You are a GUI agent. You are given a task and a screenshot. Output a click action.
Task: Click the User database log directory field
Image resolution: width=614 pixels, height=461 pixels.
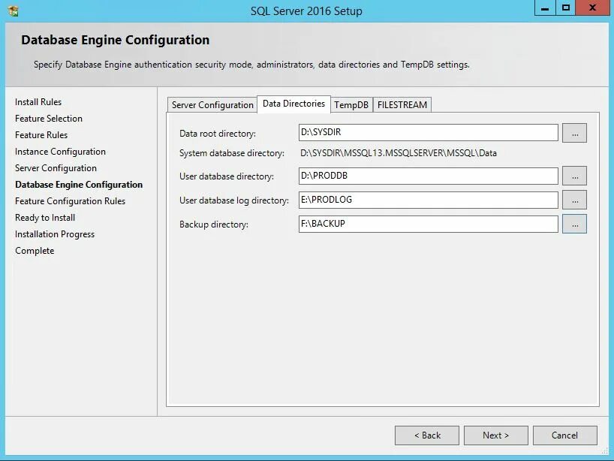point(429,200)
